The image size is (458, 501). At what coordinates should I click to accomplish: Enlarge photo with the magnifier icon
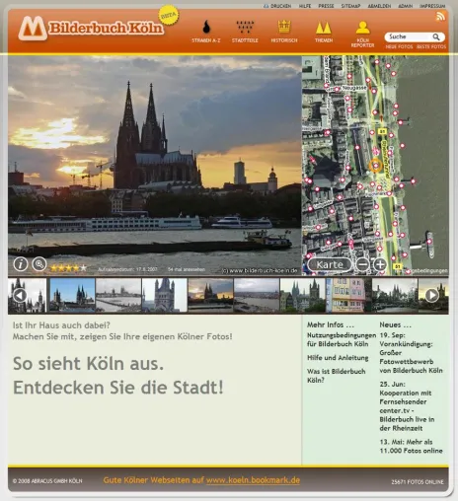pos(39,264)
